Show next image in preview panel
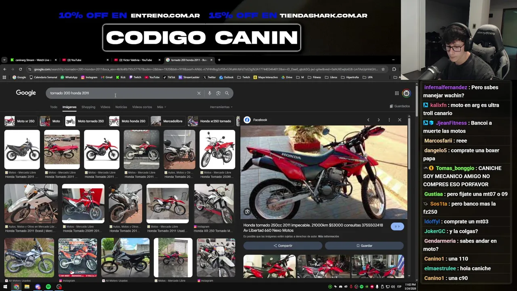This screenshot has width=517, height=291. (x=378, y=120)
